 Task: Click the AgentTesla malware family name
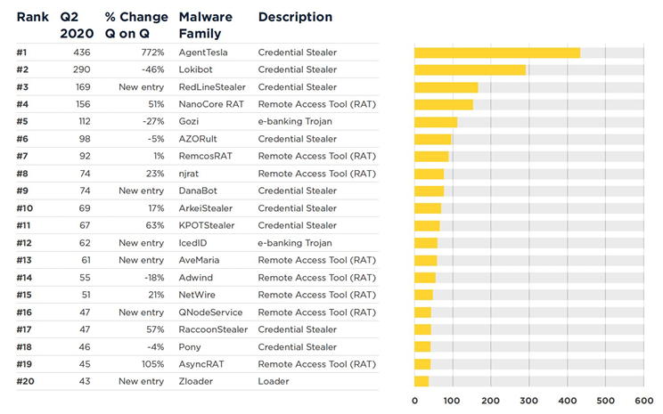click(203, 53)
